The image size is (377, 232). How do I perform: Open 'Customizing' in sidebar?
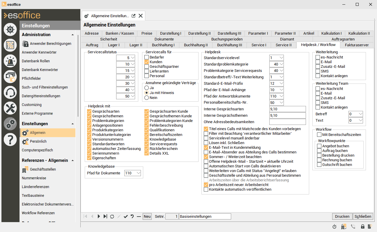pyautogui.click(x=32, y=105)
